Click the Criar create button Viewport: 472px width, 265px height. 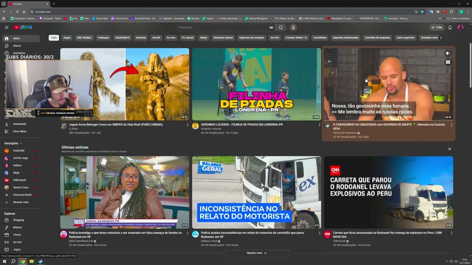(x=436, y=27)
